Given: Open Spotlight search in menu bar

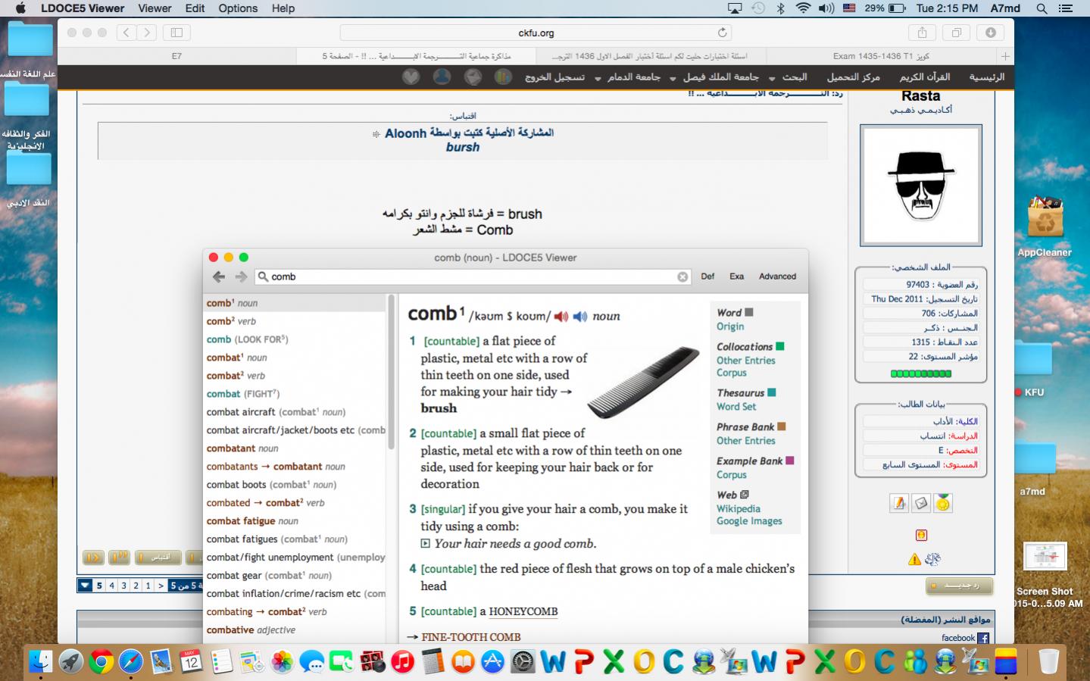Looking at the screenshot, I should (1042, 8).
